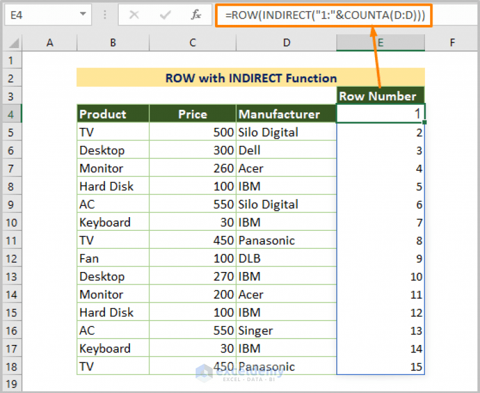Select column A header
The width and height of the screenshot is (480, 393).
[49, 42]
